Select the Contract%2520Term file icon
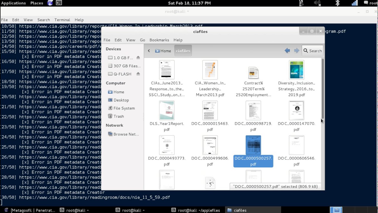378x213 pixels. pyautogui.click(x=253, y=73)
